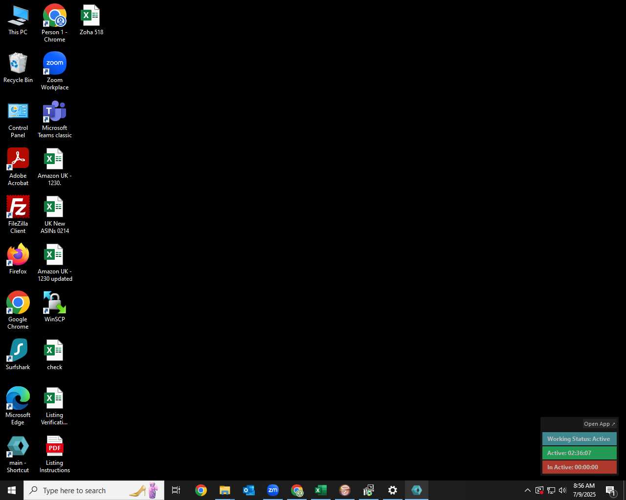
Task: Launch Surfshark desktop shortcut
Action: [18, 355]
